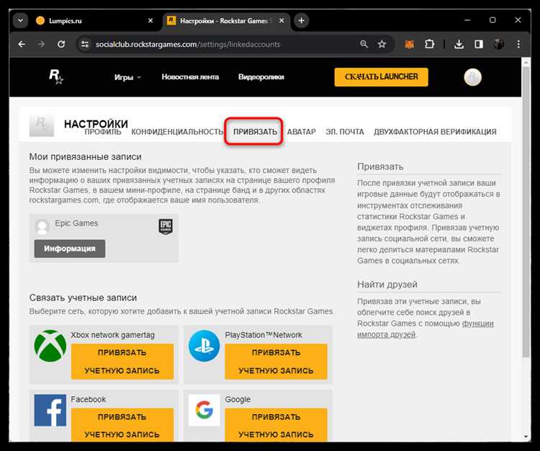Click the Epic Games logo badge
540x451 pixels.
166,227
